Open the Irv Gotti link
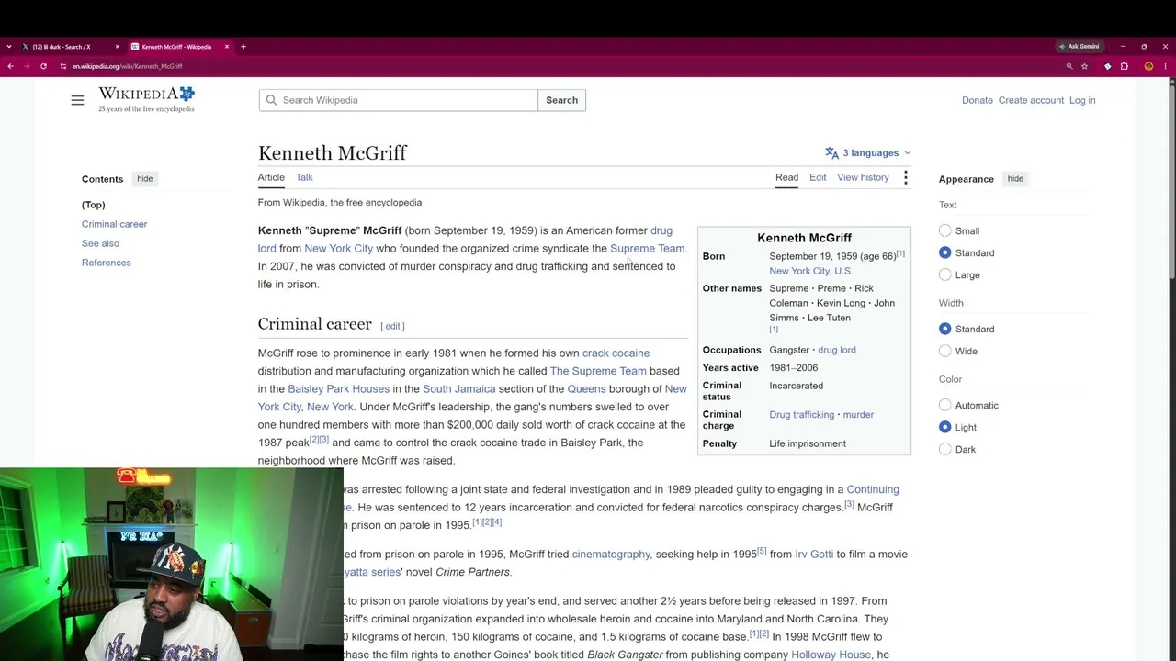The width and height of the screenshot is (1176, 661). pos(814,555)
